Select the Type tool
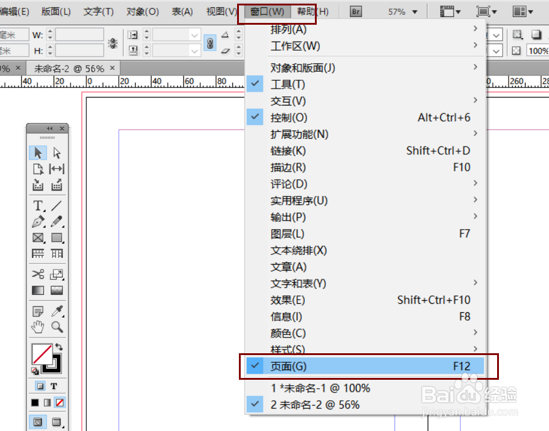549x431 pixels. (37, 206)
